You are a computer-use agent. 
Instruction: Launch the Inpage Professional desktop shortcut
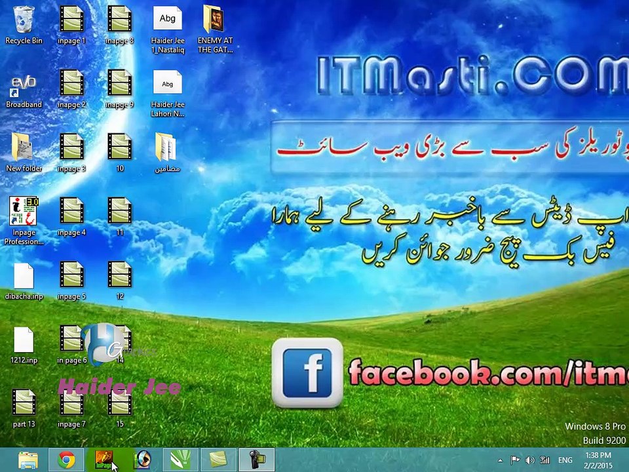pos(24,221)
